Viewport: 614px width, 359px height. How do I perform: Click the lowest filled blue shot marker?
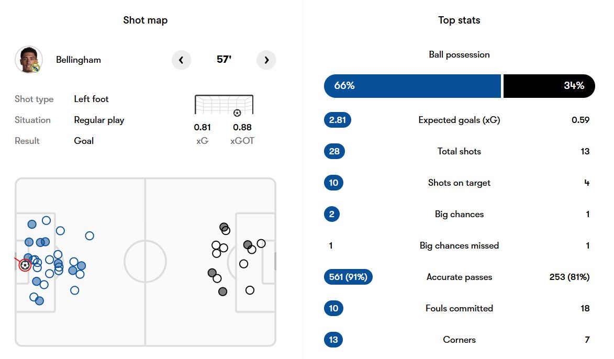tap(39, 300)
